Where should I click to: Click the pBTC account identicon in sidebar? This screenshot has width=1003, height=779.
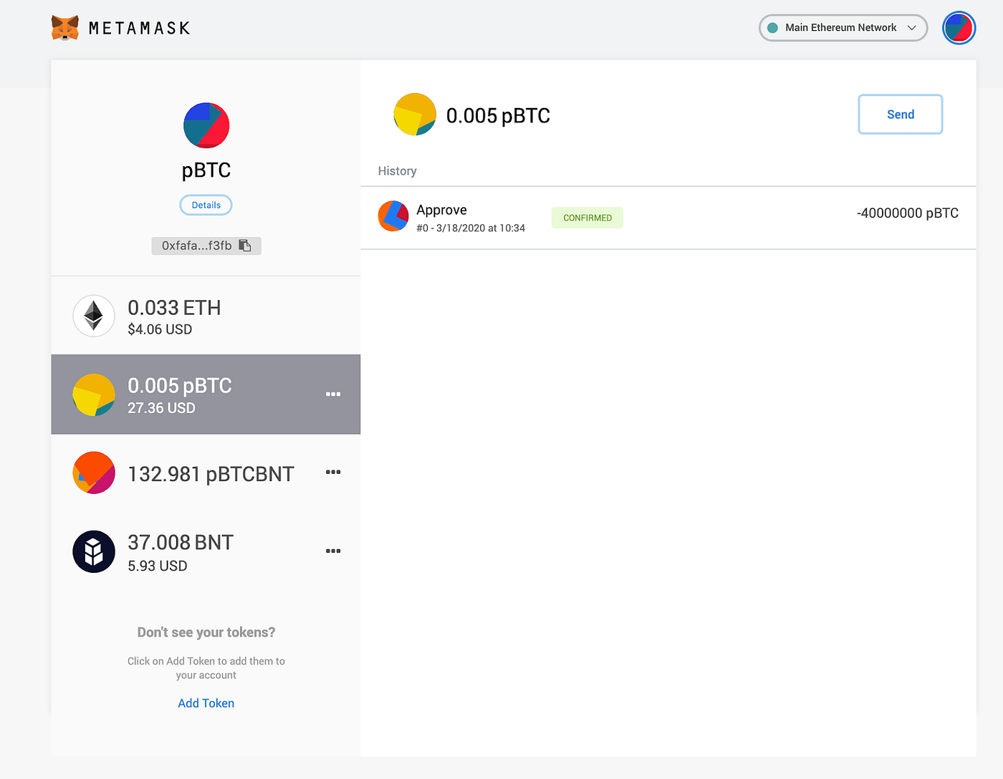206,125
